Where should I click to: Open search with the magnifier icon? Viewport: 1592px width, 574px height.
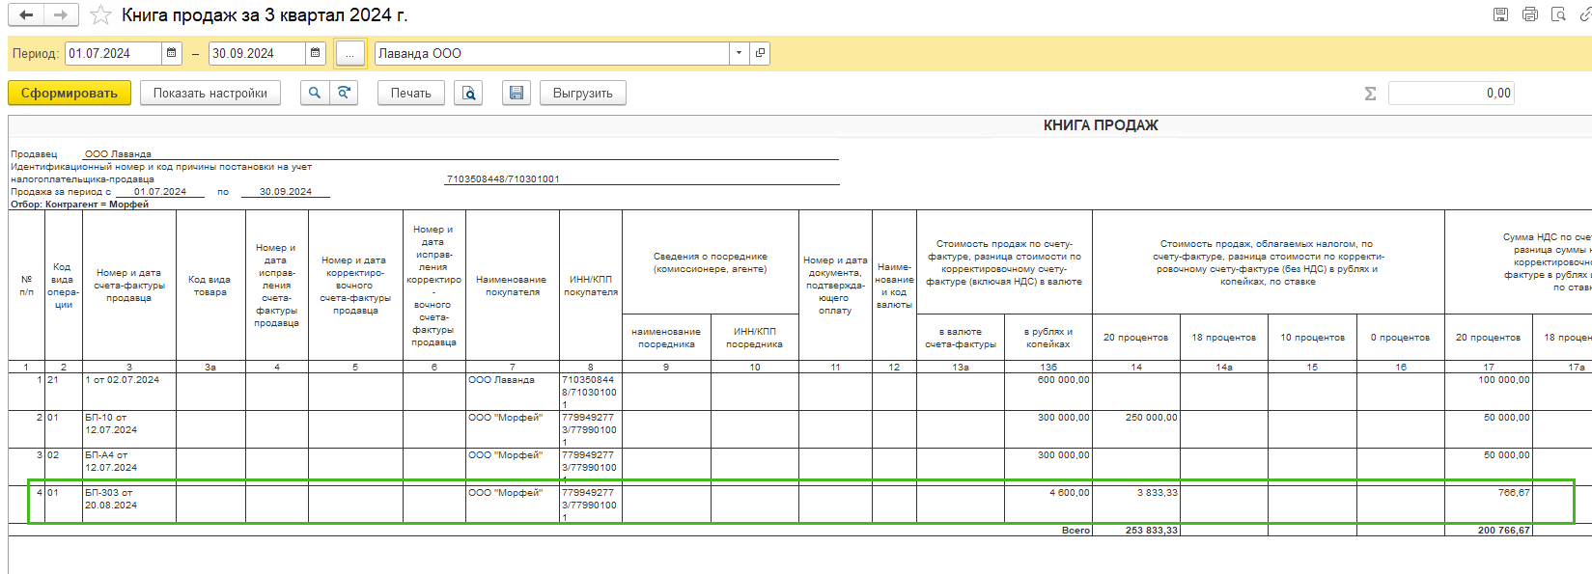coord(315,93)
